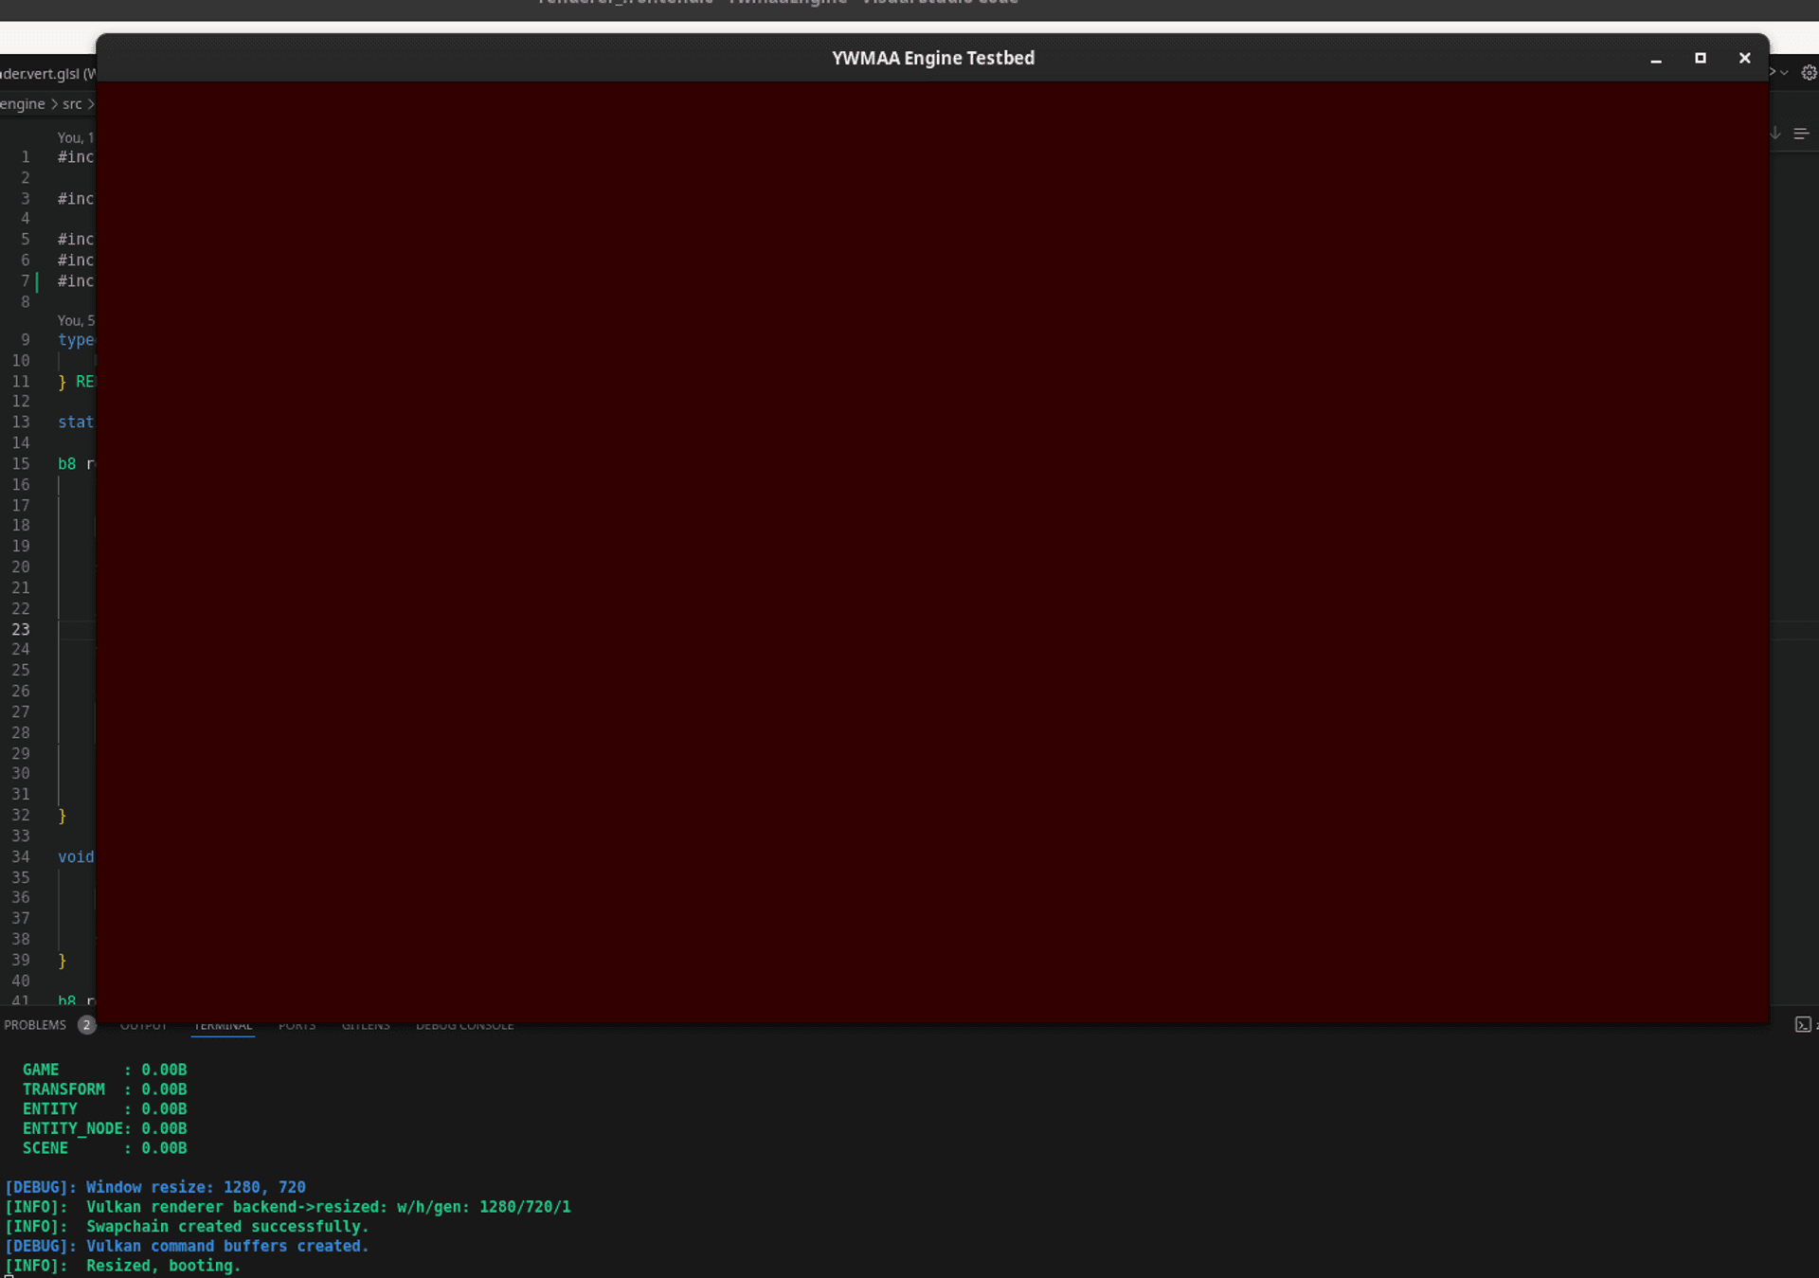Click line number 15 in the gutter
The width and height of the screenshot is (1819, 1278).
tap(21, 464)
